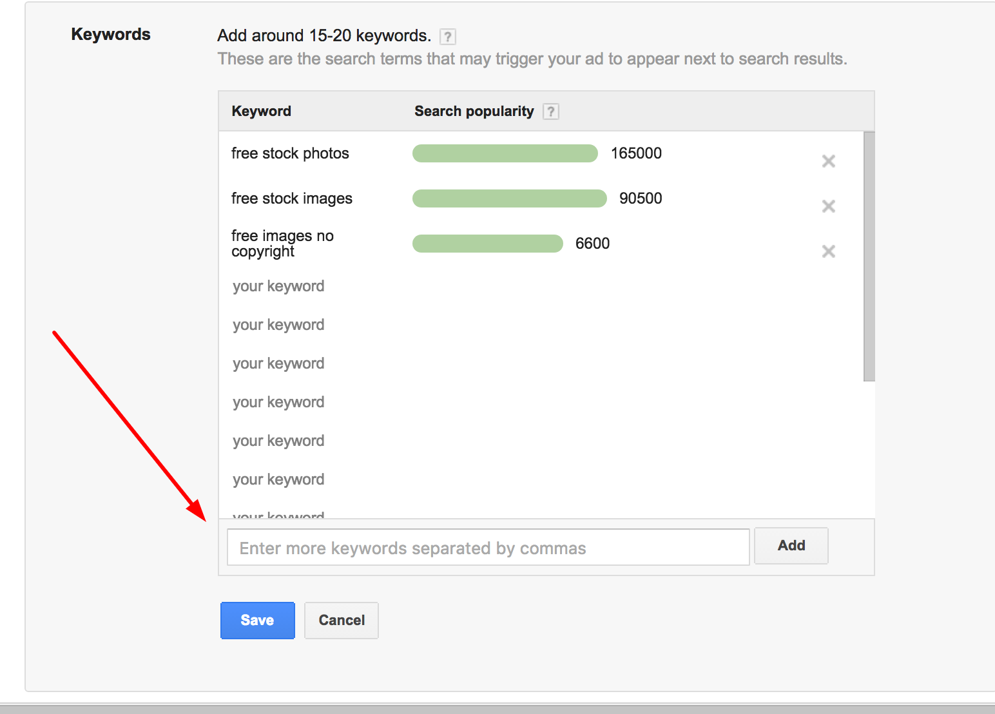995x714 pixels.
Task: Click popularity bar showing 6600
Action: 487,244
